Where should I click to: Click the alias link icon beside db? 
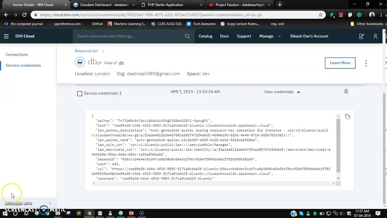[99, 63]
